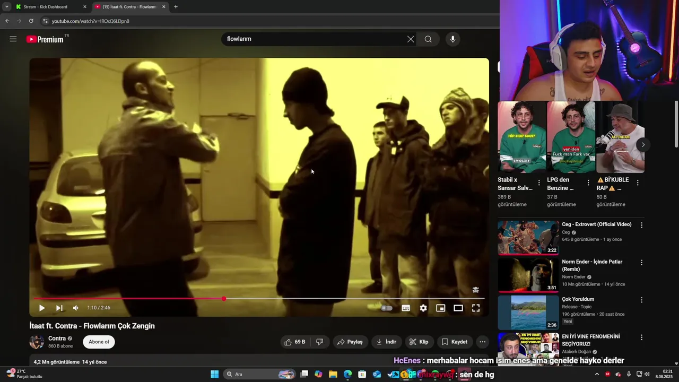
Task: Start voice search with the microphone icon
Action: click(452, 39)
